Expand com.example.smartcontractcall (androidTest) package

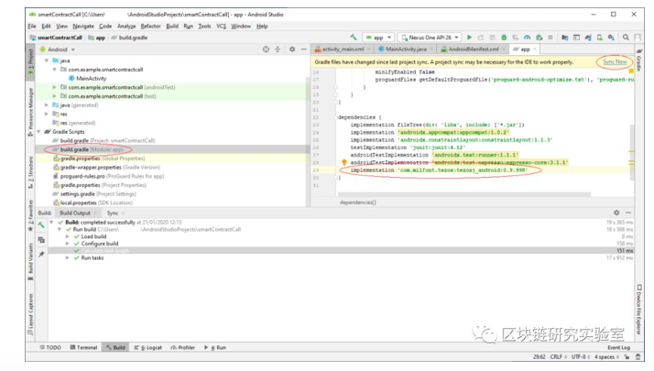click(54, 87)
